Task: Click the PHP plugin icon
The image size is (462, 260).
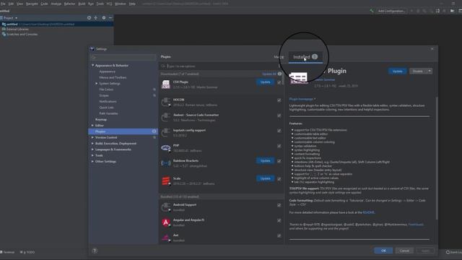Action: click(x=166, y=147)
